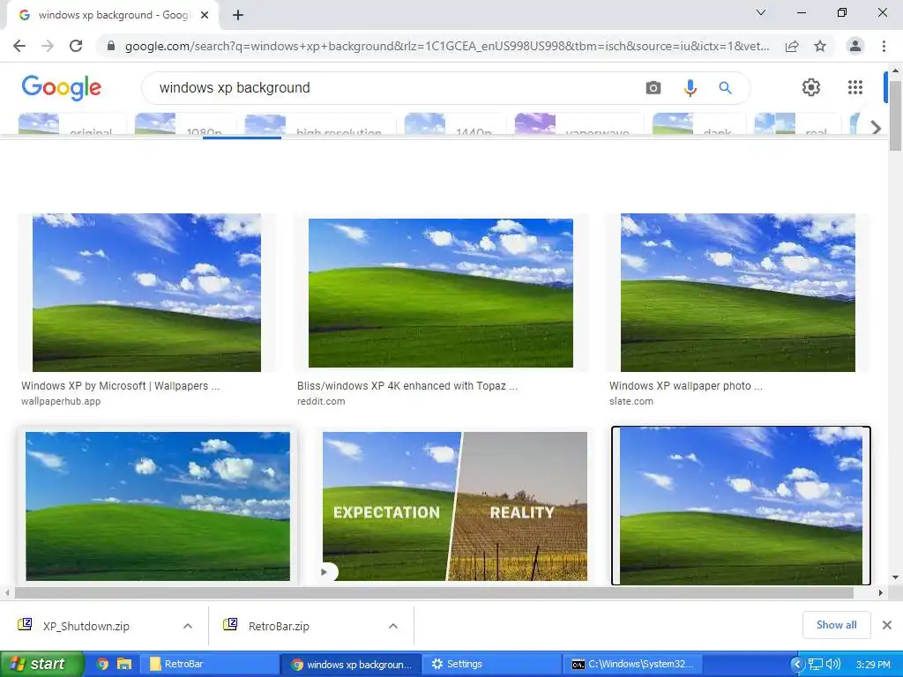Open File Explorer quick launch icon
903x677 pixels.
coord(124,664)
